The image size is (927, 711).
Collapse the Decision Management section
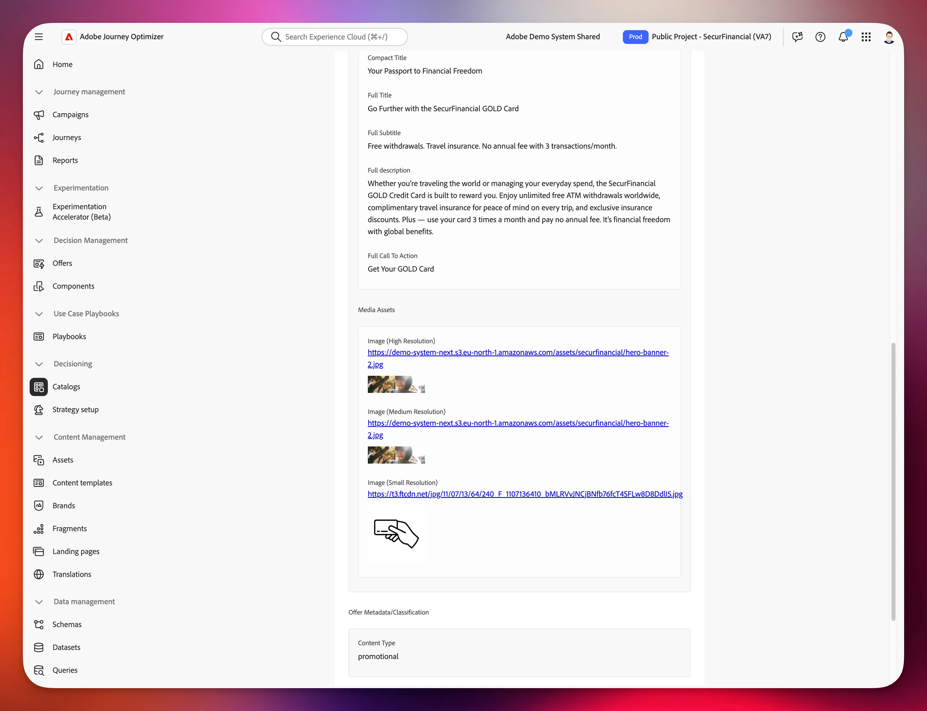pos(39,240)
